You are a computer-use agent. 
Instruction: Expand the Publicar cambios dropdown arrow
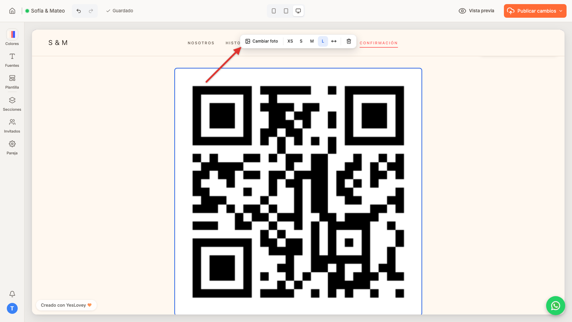click(561, 11)
